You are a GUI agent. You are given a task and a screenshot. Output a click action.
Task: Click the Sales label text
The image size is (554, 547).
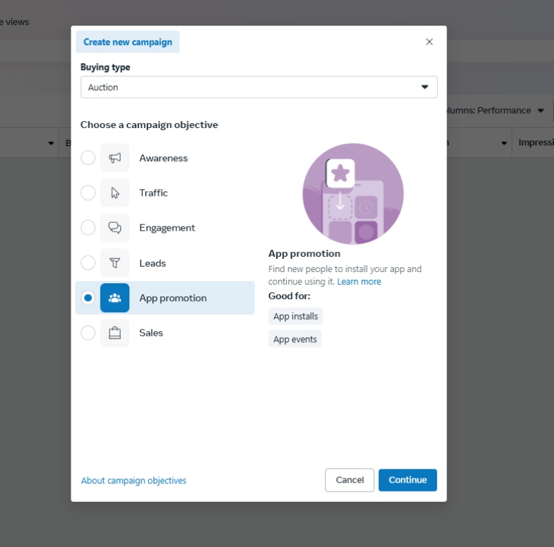(x=151, y=333)
